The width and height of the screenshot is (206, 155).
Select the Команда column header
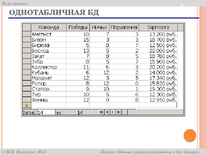pyautogui.click(x=49, y=27)
